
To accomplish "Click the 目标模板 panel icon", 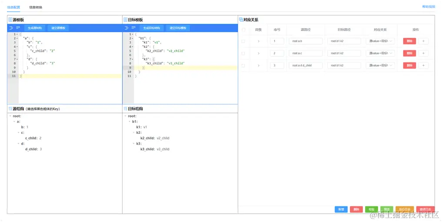I will (126, 20).
